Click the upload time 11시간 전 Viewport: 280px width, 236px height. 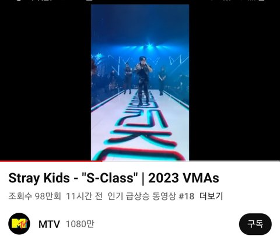(84, 196)
